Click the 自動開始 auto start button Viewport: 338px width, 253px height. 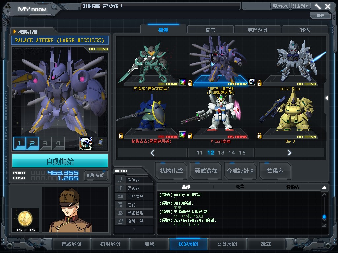coord(60,161)
